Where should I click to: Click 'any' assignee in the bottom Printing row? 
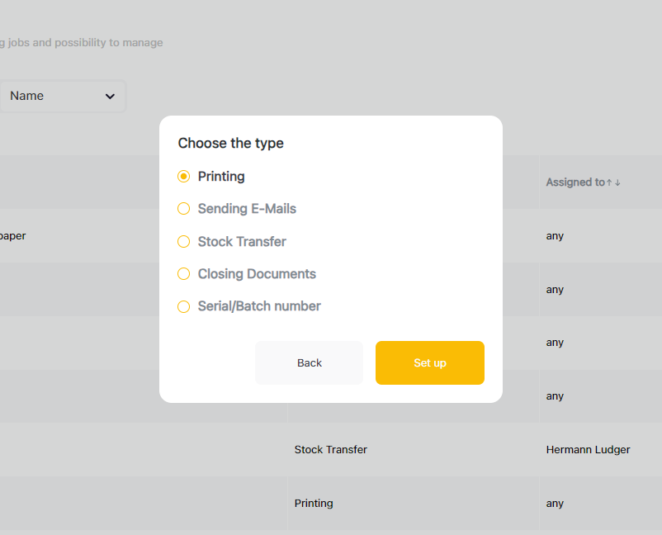click(x=555, y=504)
